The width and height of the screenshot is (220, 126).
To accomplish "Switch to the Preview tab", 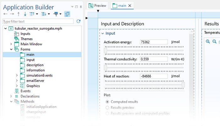I will coord(97,6).
